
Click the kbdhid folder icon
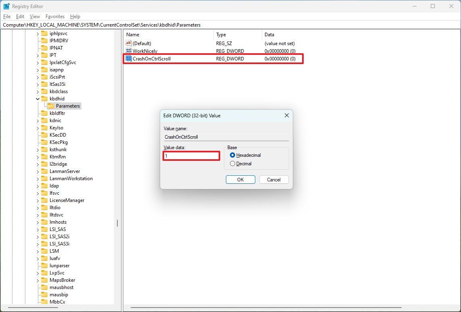tap(44, 99)
